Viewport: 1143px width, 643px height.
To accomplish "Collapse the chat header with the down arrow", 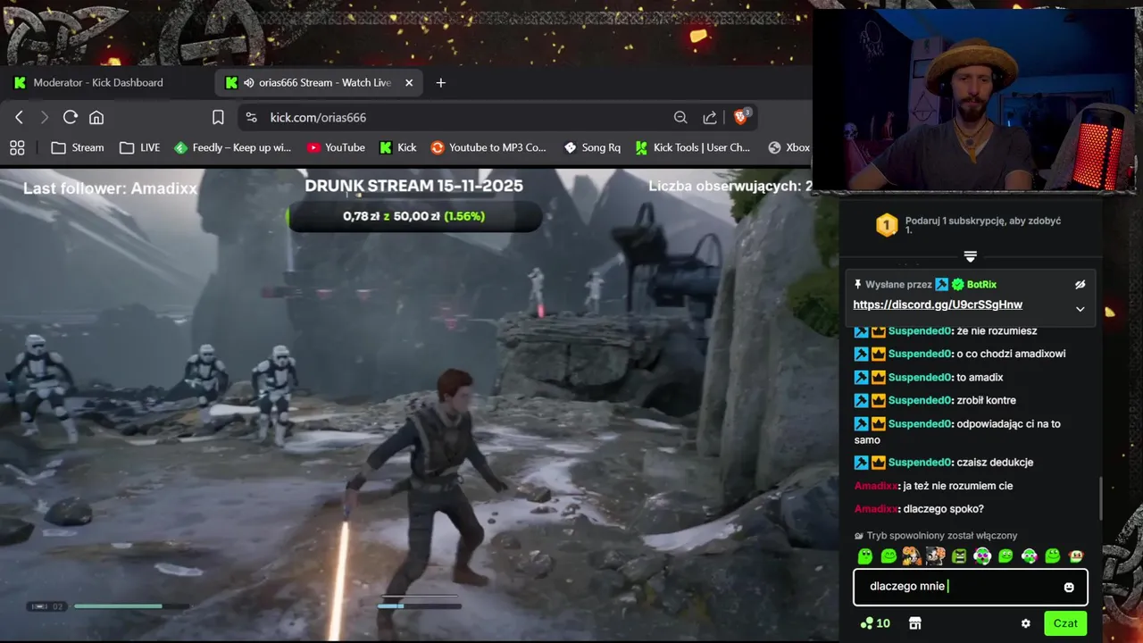I will (x=971, y=256).
